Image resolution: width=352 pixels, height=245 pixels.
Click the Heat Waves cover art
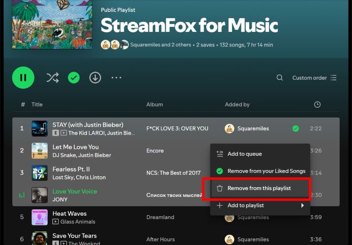pyautogui.click(x=39, y=217)
